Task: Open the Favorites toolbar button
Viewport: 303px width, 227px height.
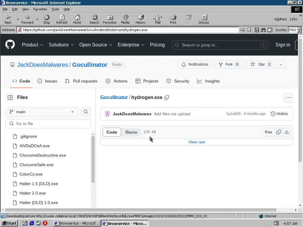Action: pyautogui.click(x=110, y=19)
